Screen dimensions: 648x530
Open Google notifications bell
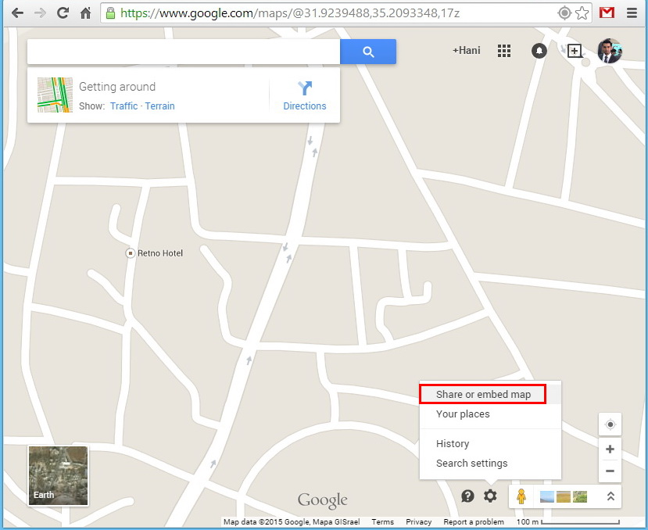pos(539,51)
